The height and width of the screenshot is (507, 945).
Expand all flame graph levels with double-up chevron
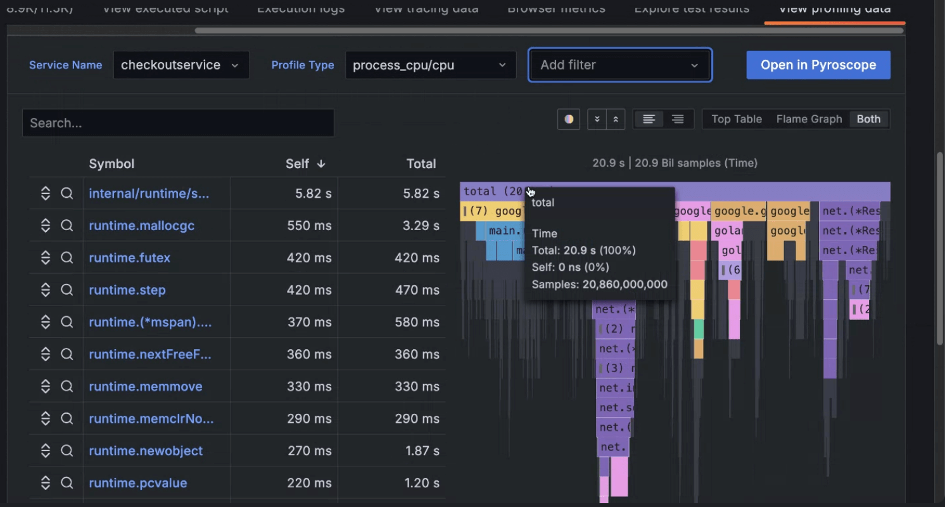click(x=615, y=119)
